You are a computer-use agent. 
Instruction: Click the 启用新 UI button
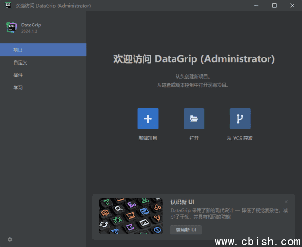[186, 230]
